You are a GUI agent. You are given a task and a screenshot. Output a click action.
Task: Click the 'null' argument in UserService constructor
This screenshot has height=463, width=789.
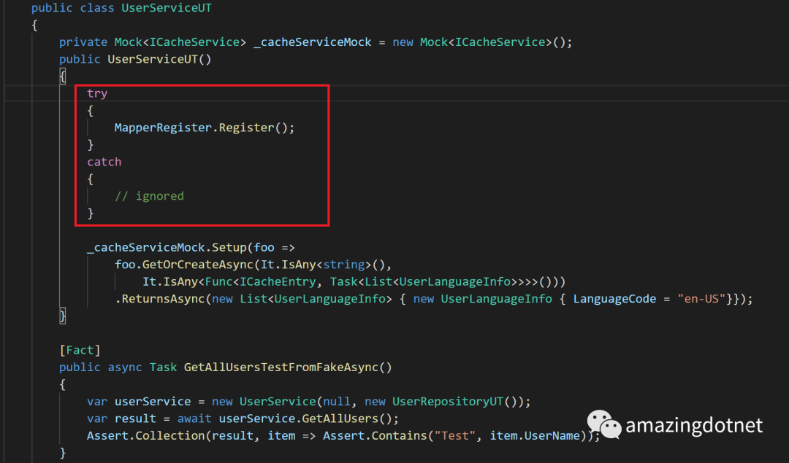(x=337, y=402)
